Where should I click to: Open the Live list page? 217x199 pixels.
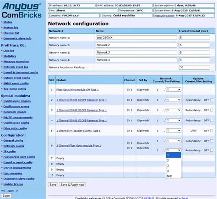(x=9, y=50)
